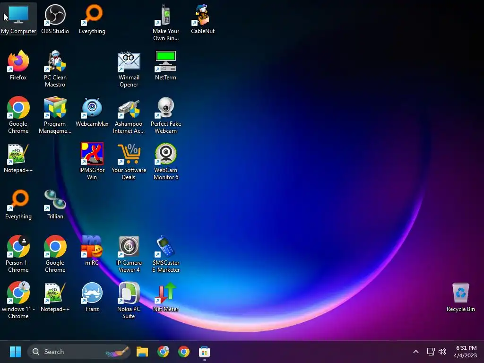
Task: Open network status in system tray
Action: tap(431, 352)
